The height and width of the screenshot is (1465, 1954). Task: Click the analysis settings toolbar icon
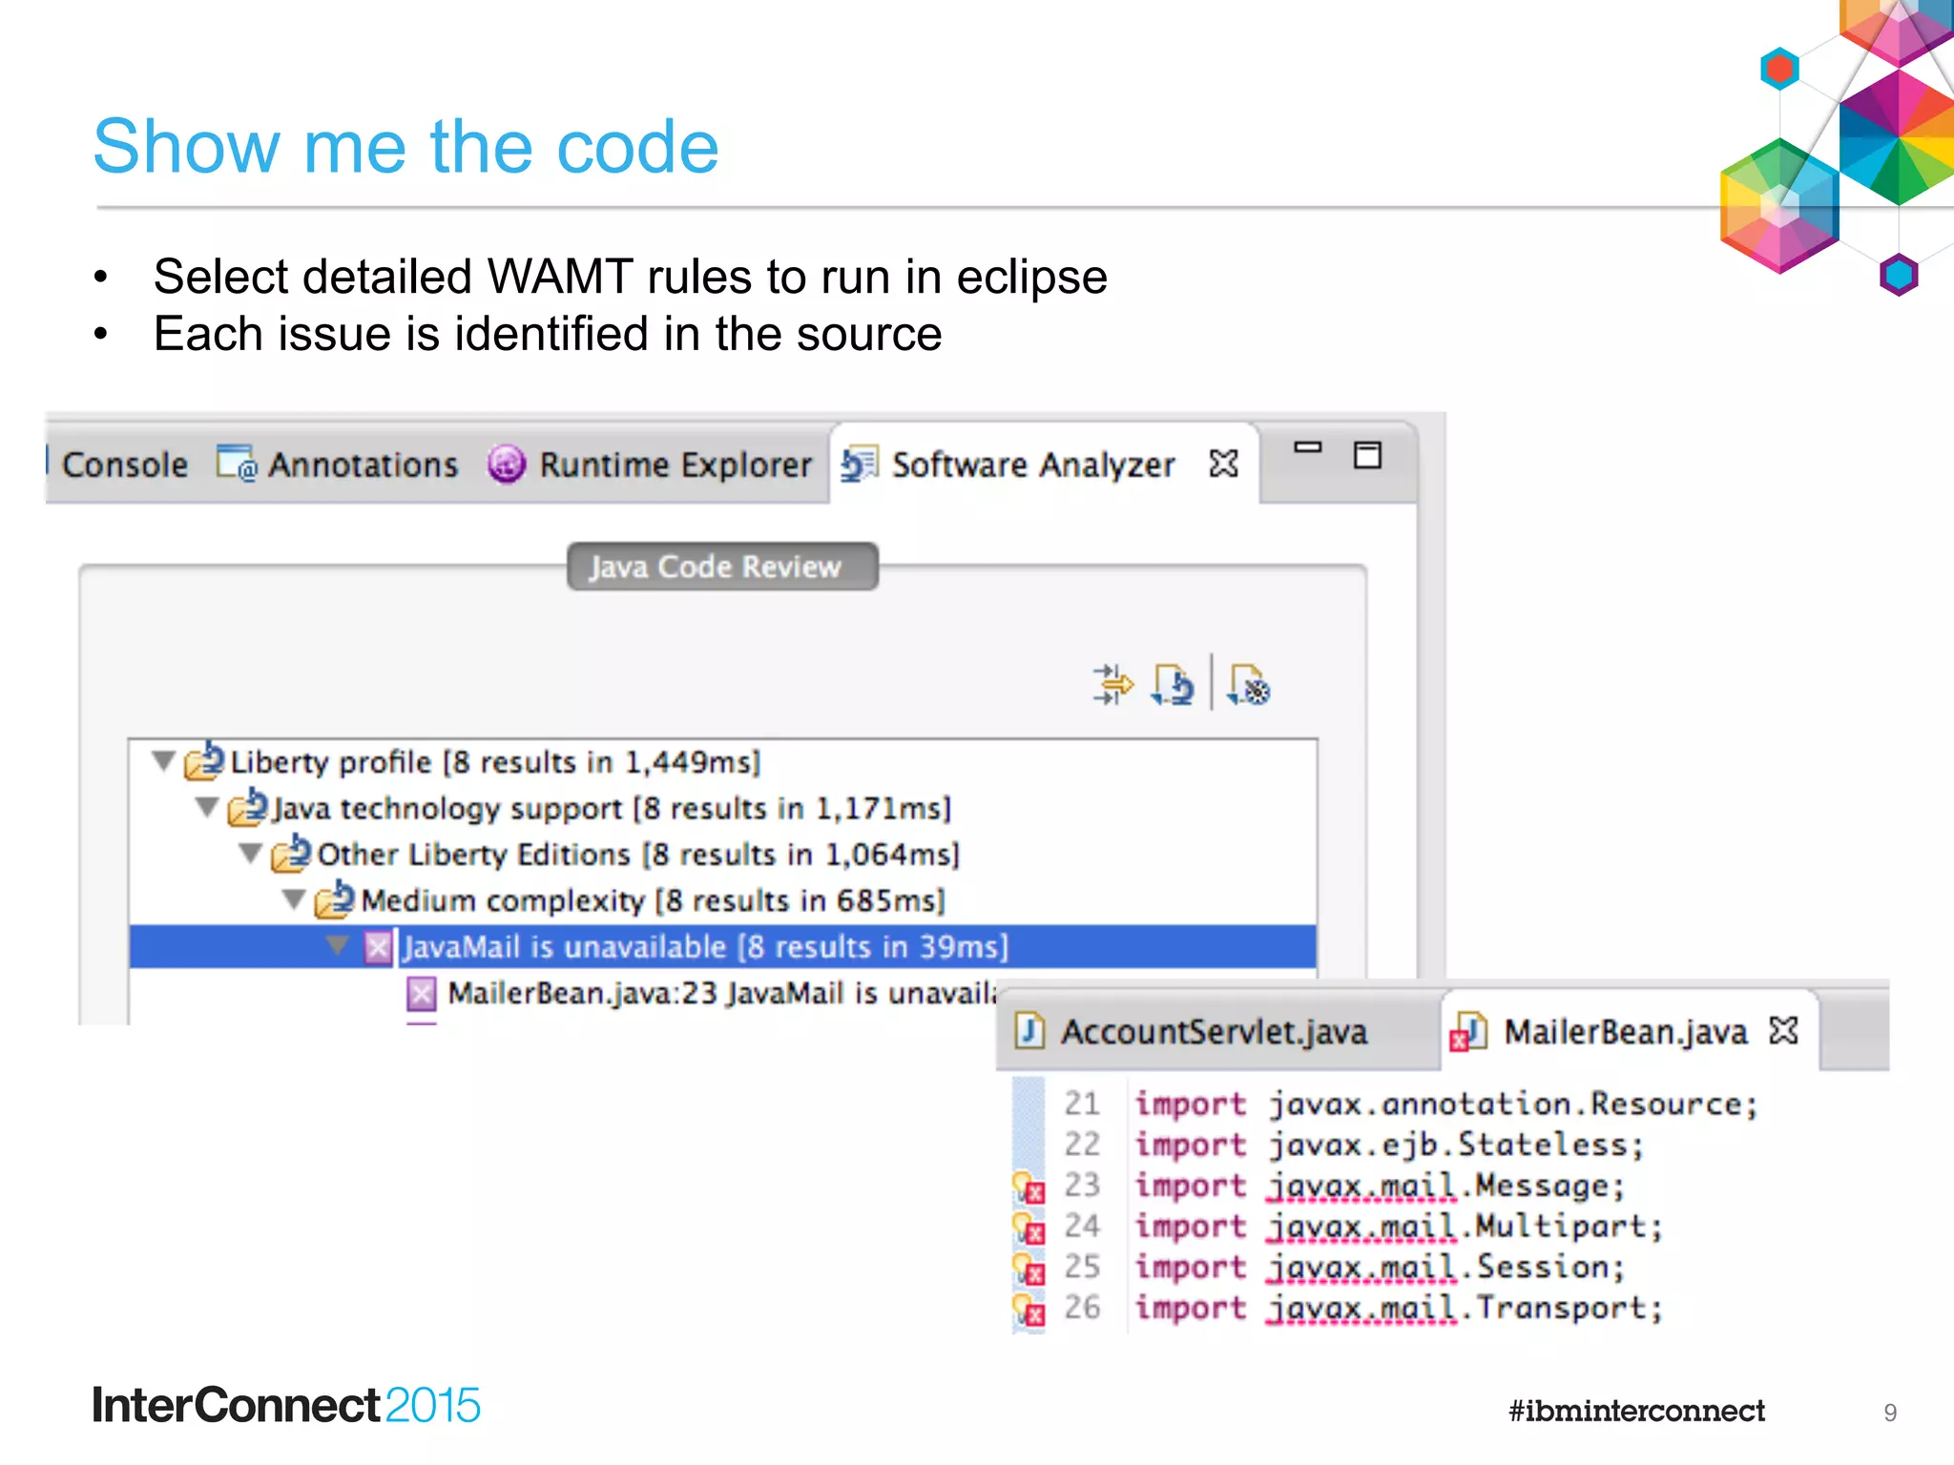pyautogui.click(x=1249, y=684)
